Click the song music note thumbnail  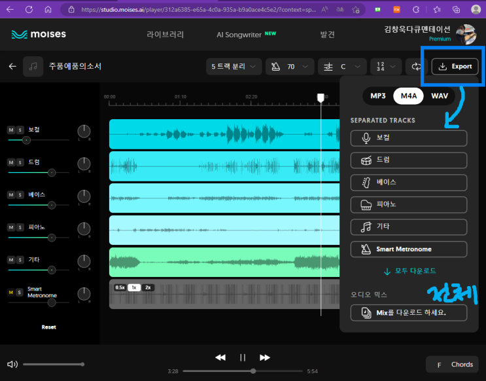point(33,66)
